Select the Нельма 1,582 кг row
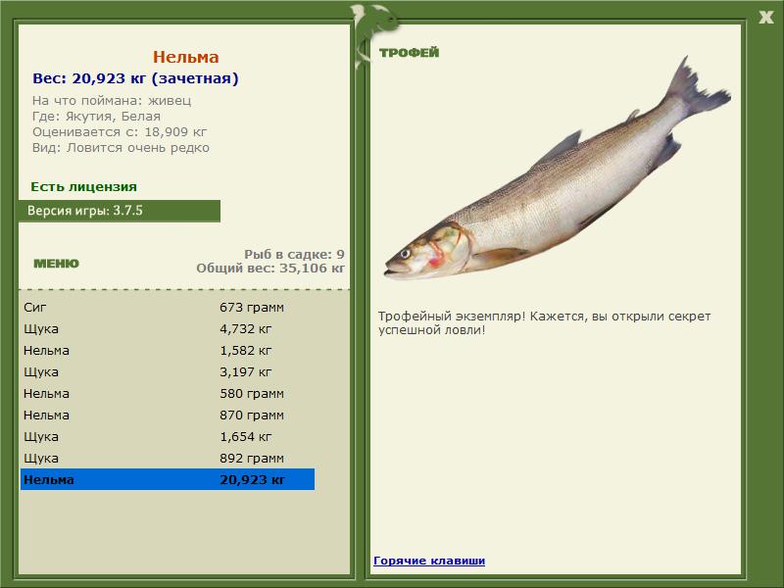Screen dimensions: 784x588 pyautogui.click(x=168, y=350)
